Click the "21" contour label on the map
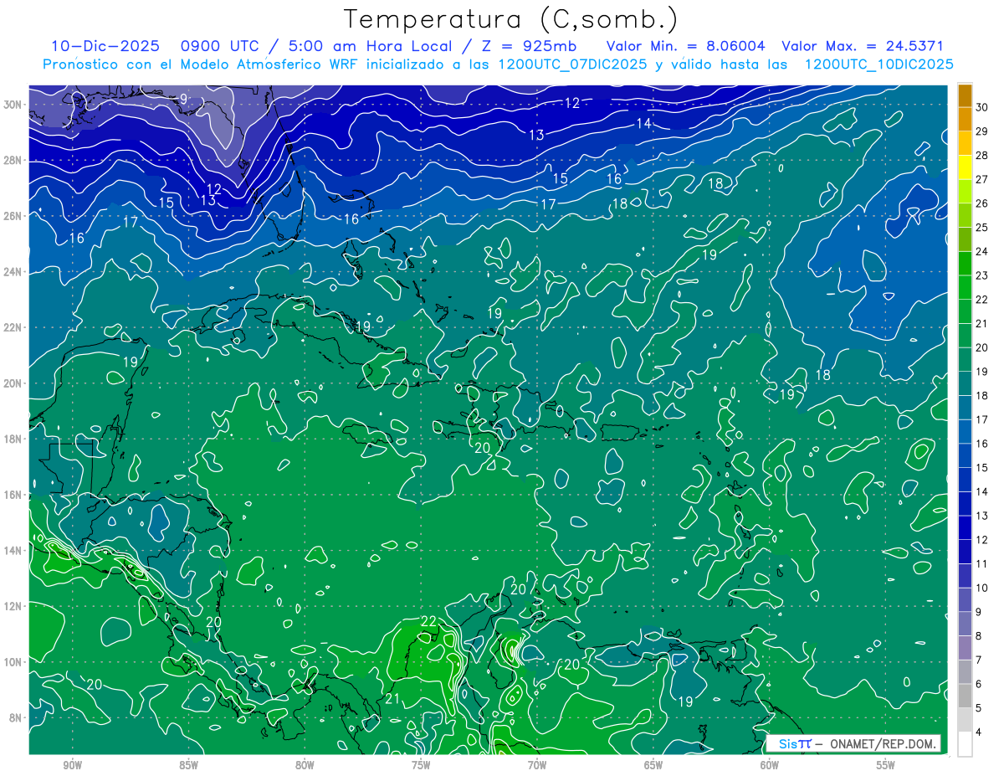This screenshot has height=776, width=1004. (393, 699)
